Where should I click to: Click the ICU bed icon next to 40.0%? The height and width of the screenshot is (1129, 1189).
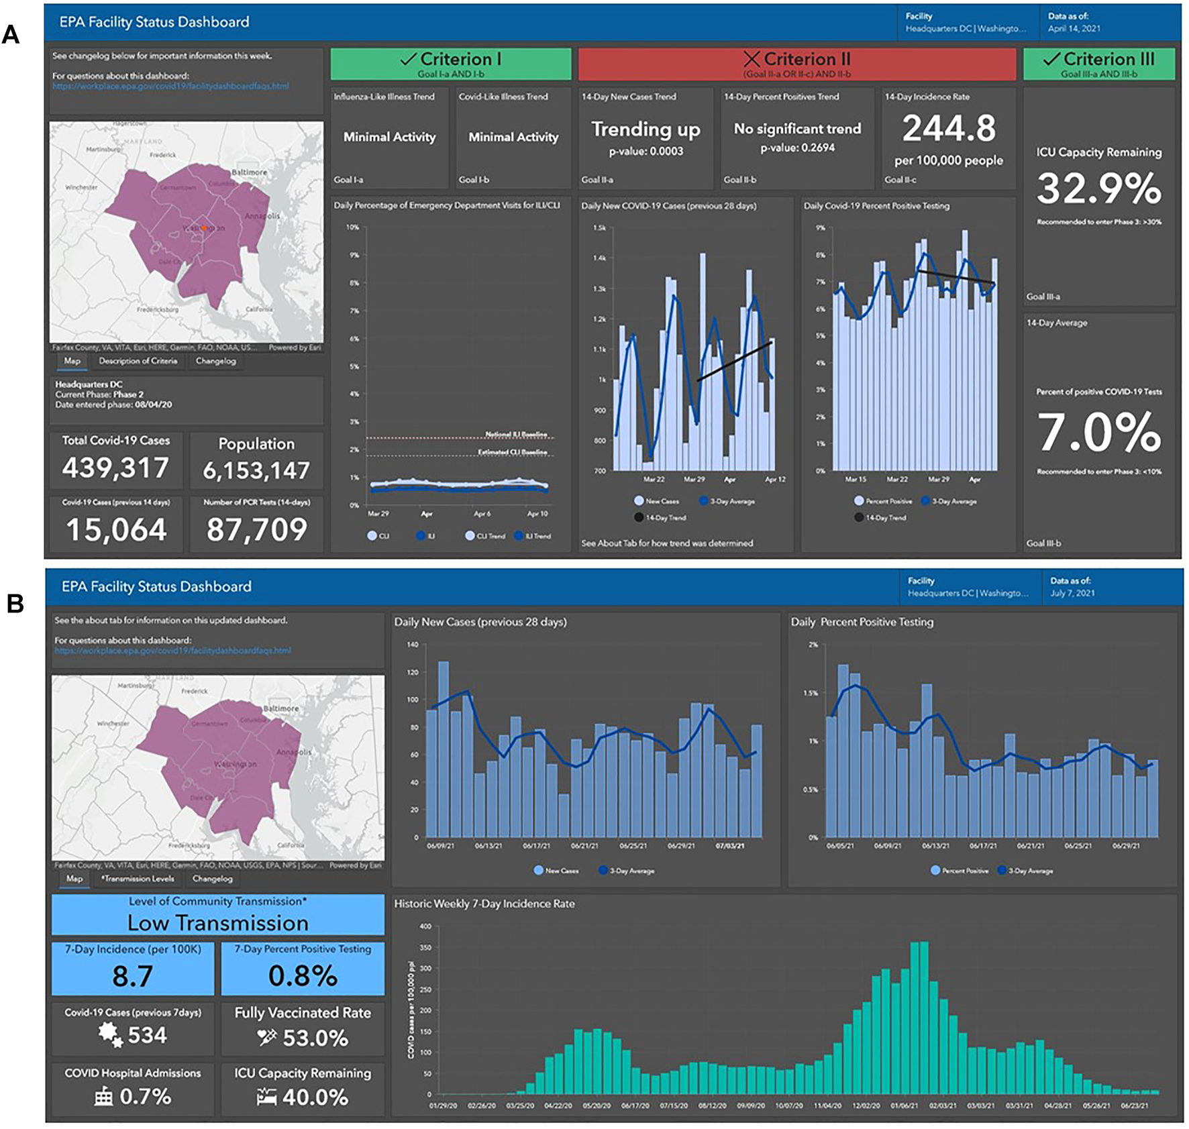pyautogui.click(x=266, y=1097)
